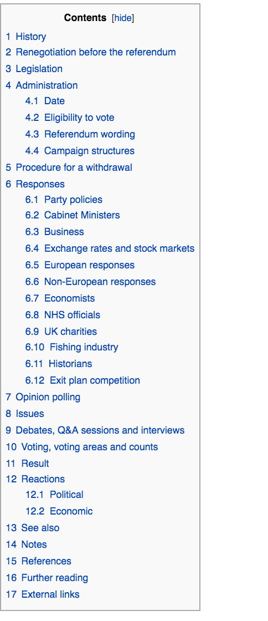Jump to the Result section
Image resolution: width=268 pixels, height=621 pixels.
[27, 464]
